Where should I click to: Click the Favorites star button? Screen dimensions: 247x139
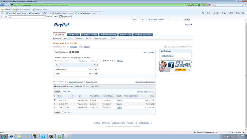6,9
